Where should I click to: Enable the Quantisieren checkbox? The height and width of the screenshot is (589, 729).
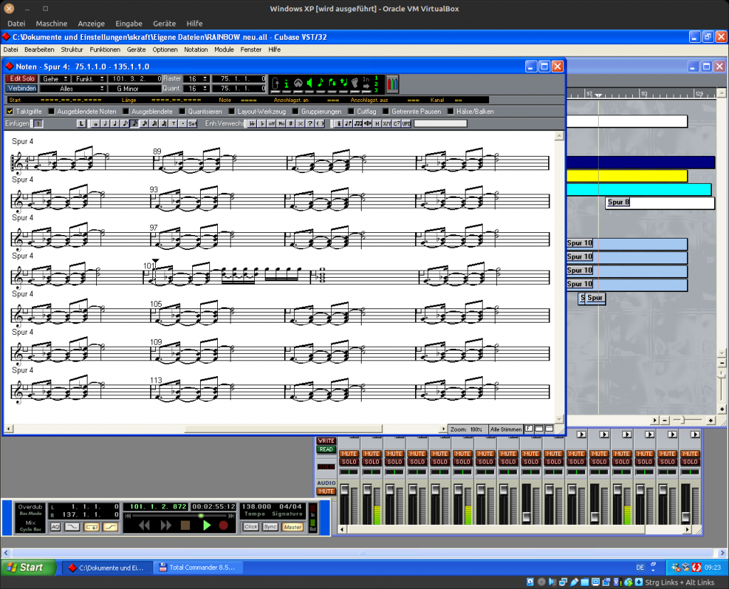point(182,111)
